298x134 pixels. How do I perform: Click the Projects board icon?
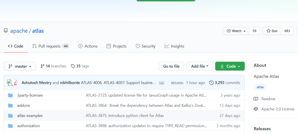pyautogui.click(x=108, y=46)
